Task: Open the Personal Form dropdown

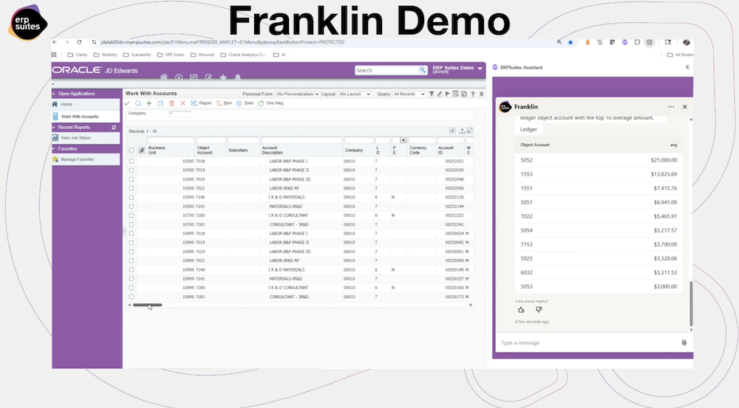Action: 297,94
